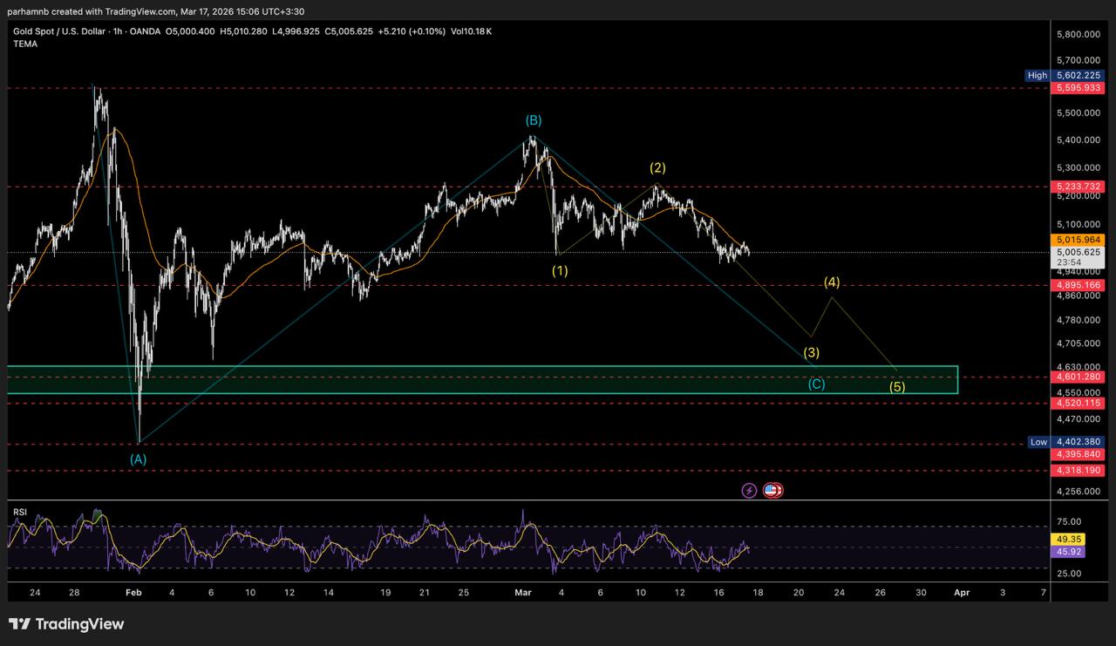The height and width of the screenshot is (646, 1116).
Task: Click the RSI indicator label
Action: click(x=18, y=510)
